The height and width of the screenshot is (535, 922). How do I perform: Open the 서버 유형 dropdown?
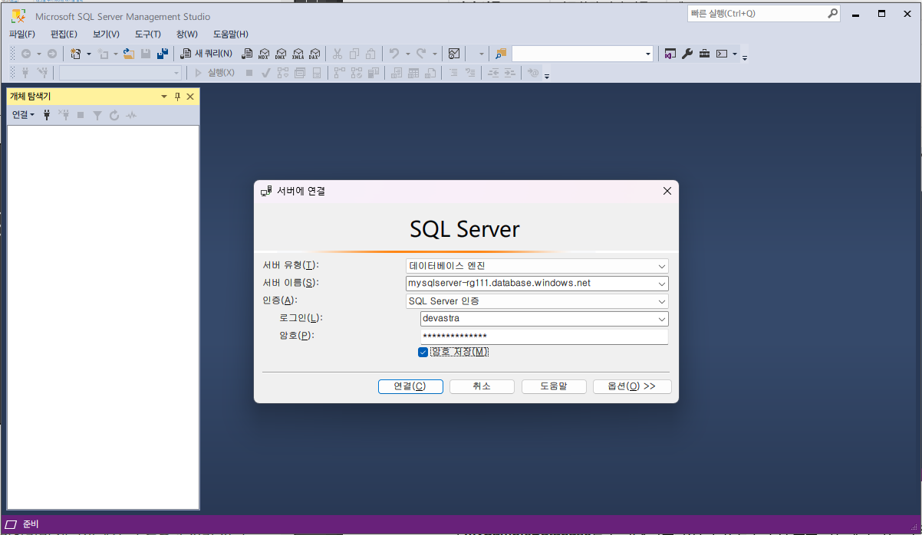(x=662, y=266)
